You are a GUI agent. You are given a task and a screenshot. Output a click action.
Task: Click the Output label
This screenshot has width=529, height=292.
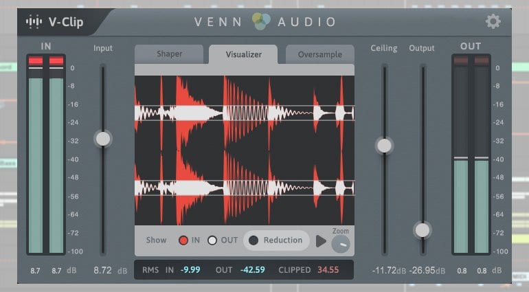coord(422,48)
